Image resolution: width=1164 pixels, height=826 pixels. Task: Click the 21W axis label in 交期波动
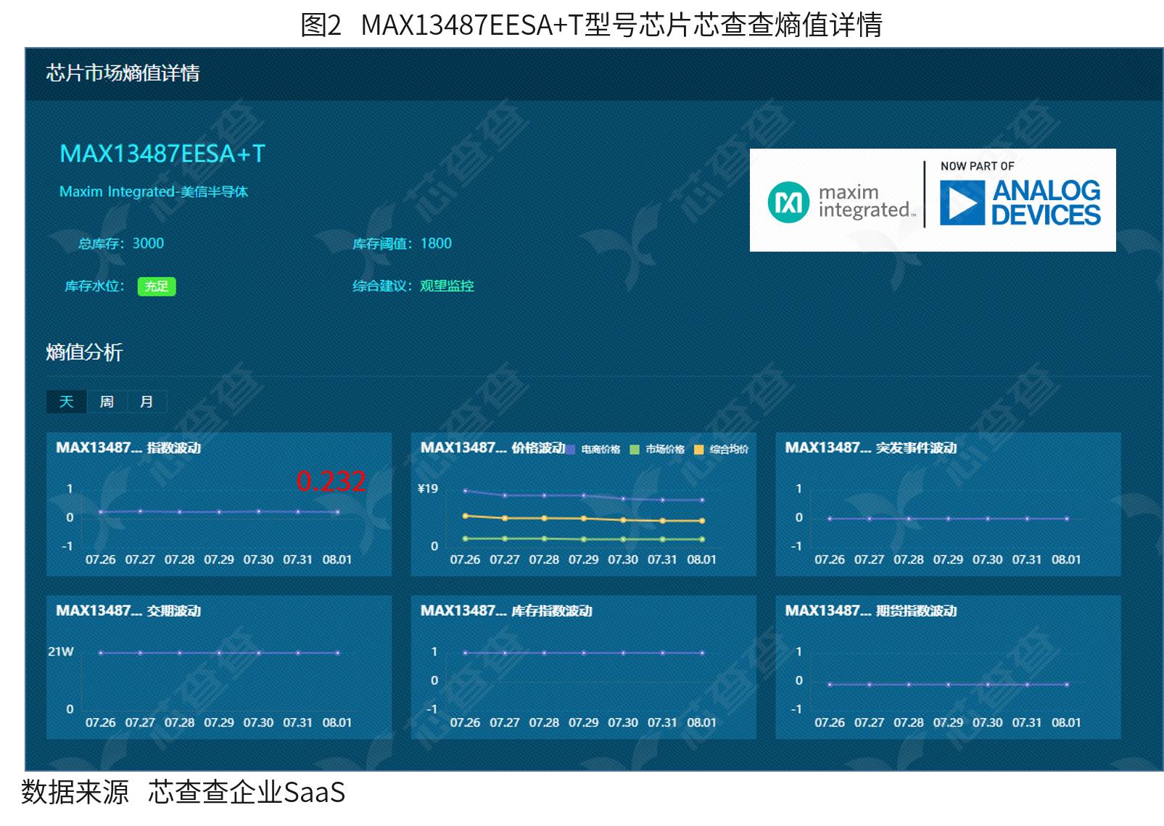tap(61, 651)
